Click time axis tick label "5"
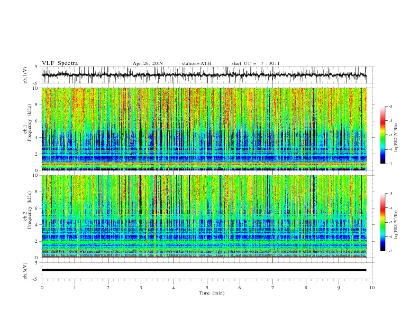This screenshot has height=323, width=419. pos(207,288)
